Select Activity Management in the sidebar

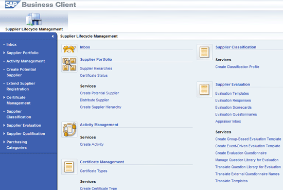tap(26, 61)
